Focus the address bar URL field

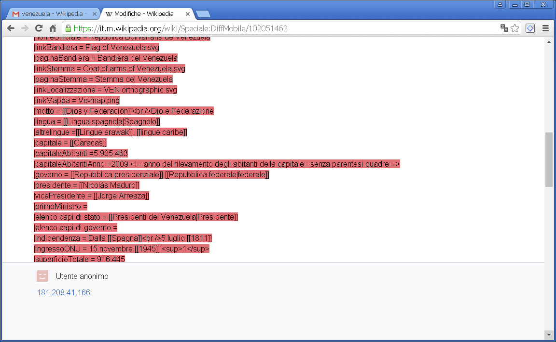(280, 28)
